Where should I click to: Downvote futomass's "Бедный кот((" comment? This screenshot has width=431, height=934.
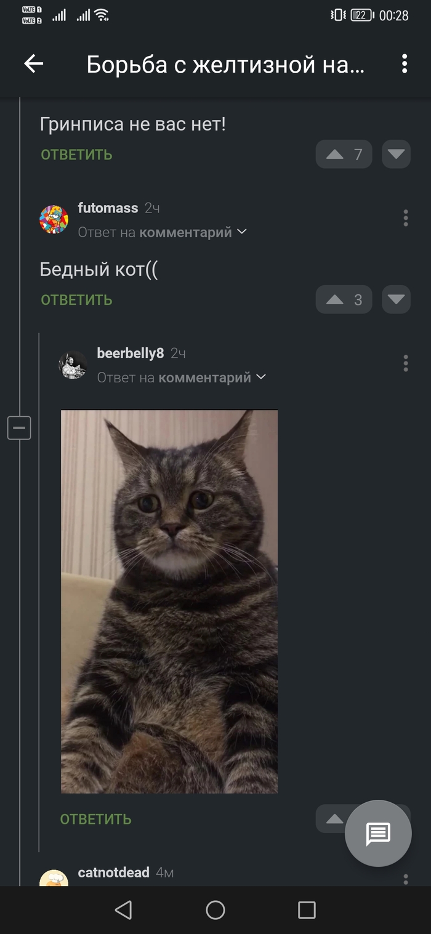click(x=396, y=300)
